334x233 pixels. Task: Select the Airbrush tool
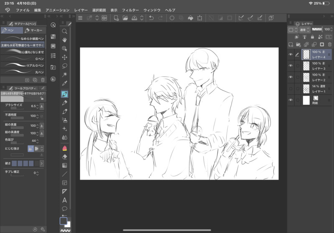(64, 120)
